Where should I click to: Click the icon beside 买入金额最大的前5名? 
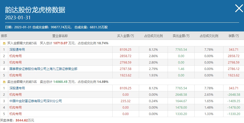click(4, 43)
